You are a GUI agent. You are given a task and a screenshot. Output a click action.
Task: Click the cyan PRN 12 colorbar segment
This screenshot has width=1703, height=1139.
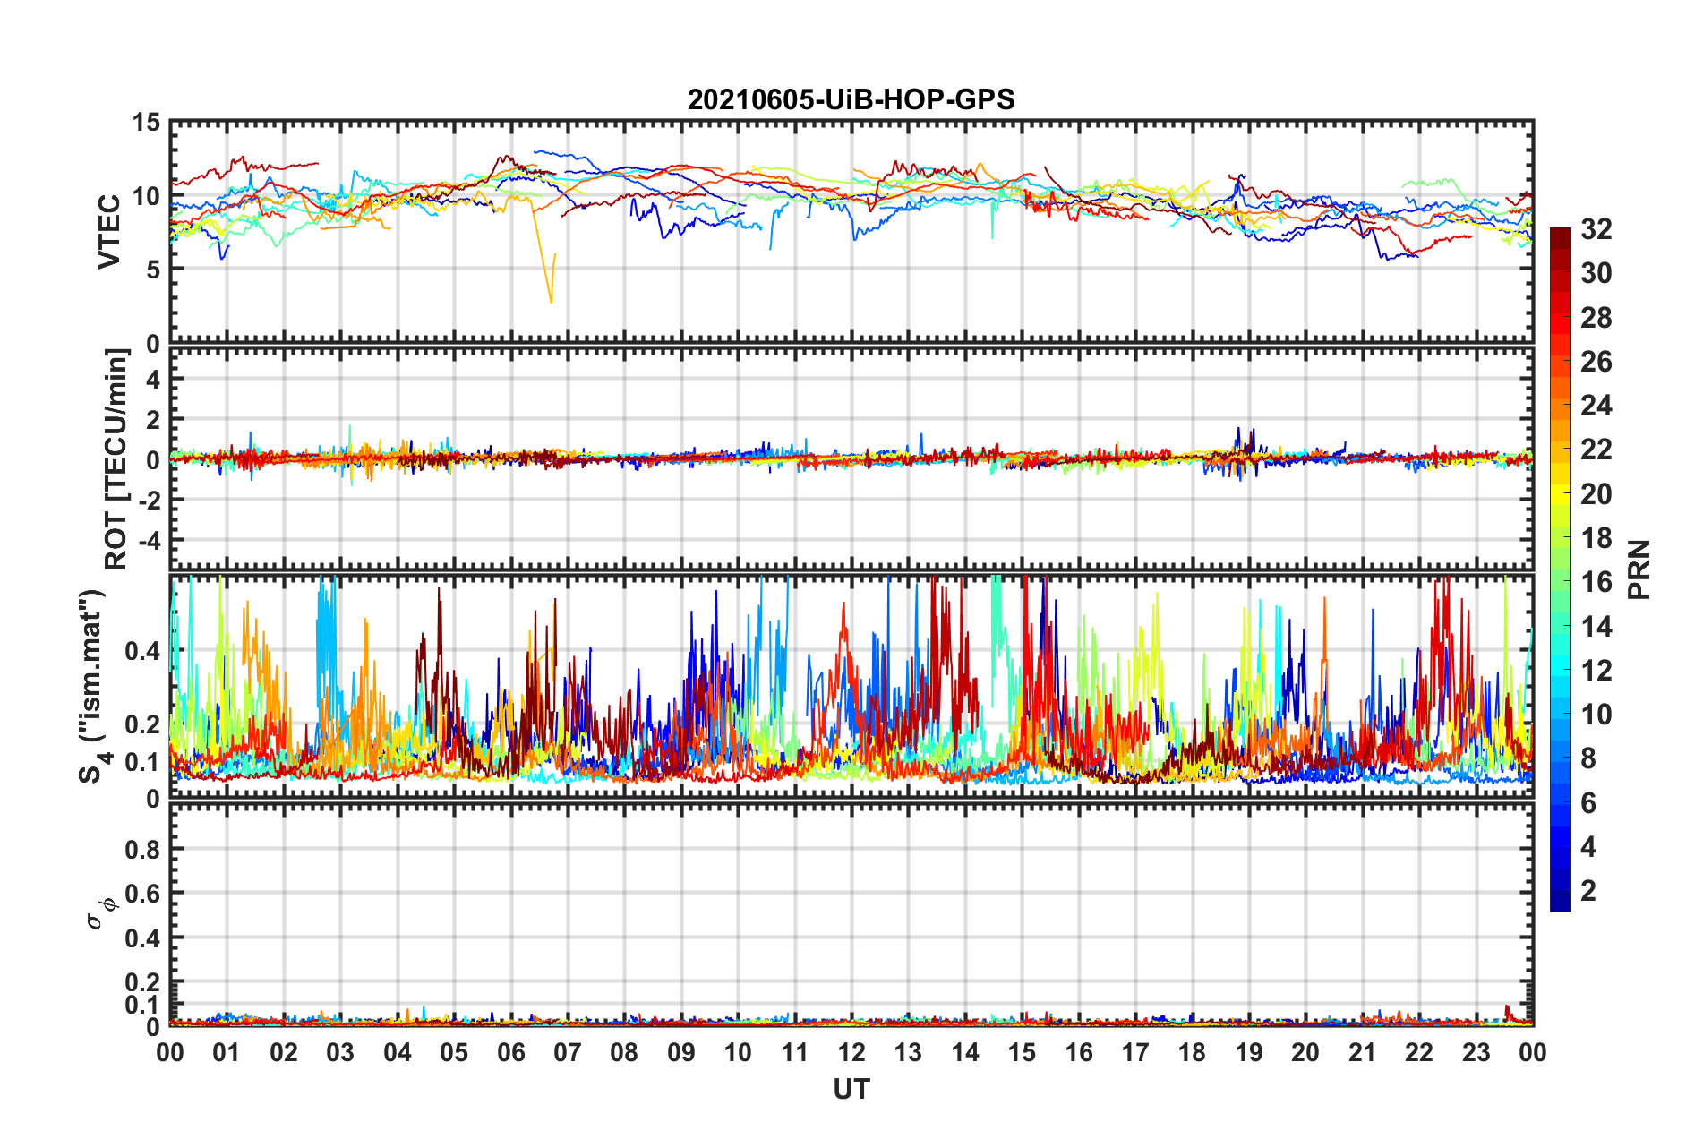click(x=1560, y=671)
